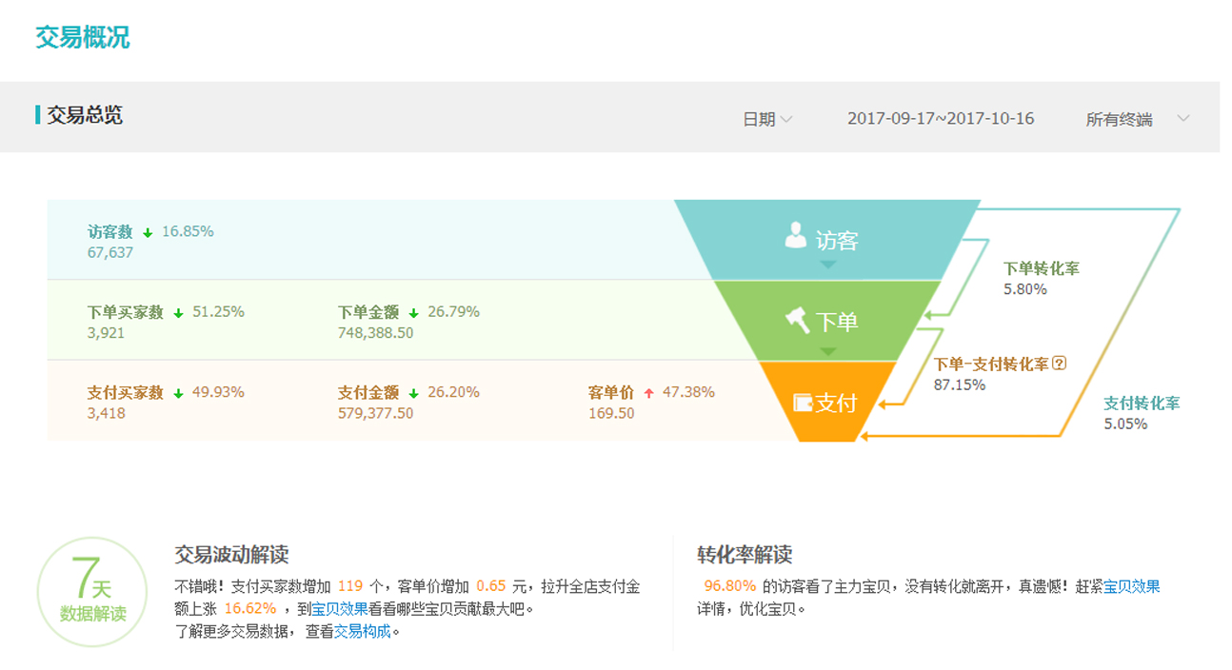Click the 支付转化率 label
Viewport: 1232px width, 670px height.
(1142, 404)
